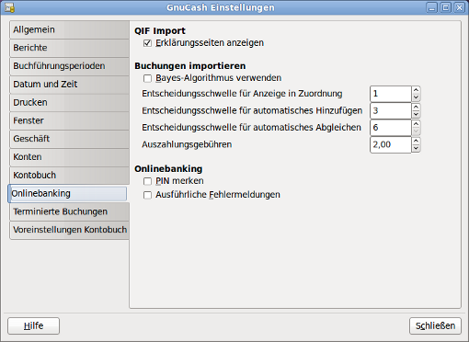Click the Auszahlungsgebühren label
The width and height of the screenshot is (469, 342).
point(187,144)
